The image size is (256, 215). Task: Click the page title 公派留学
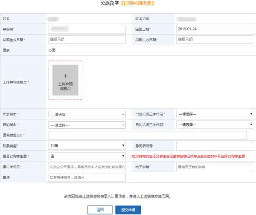110,3
